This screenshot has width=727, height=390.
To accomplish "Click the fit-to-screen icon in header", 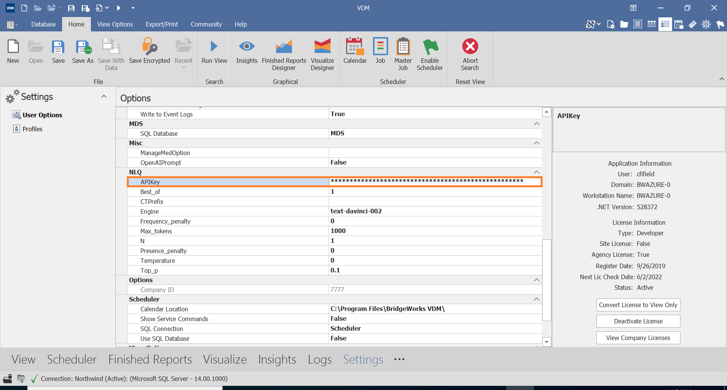I will [706, 24].
